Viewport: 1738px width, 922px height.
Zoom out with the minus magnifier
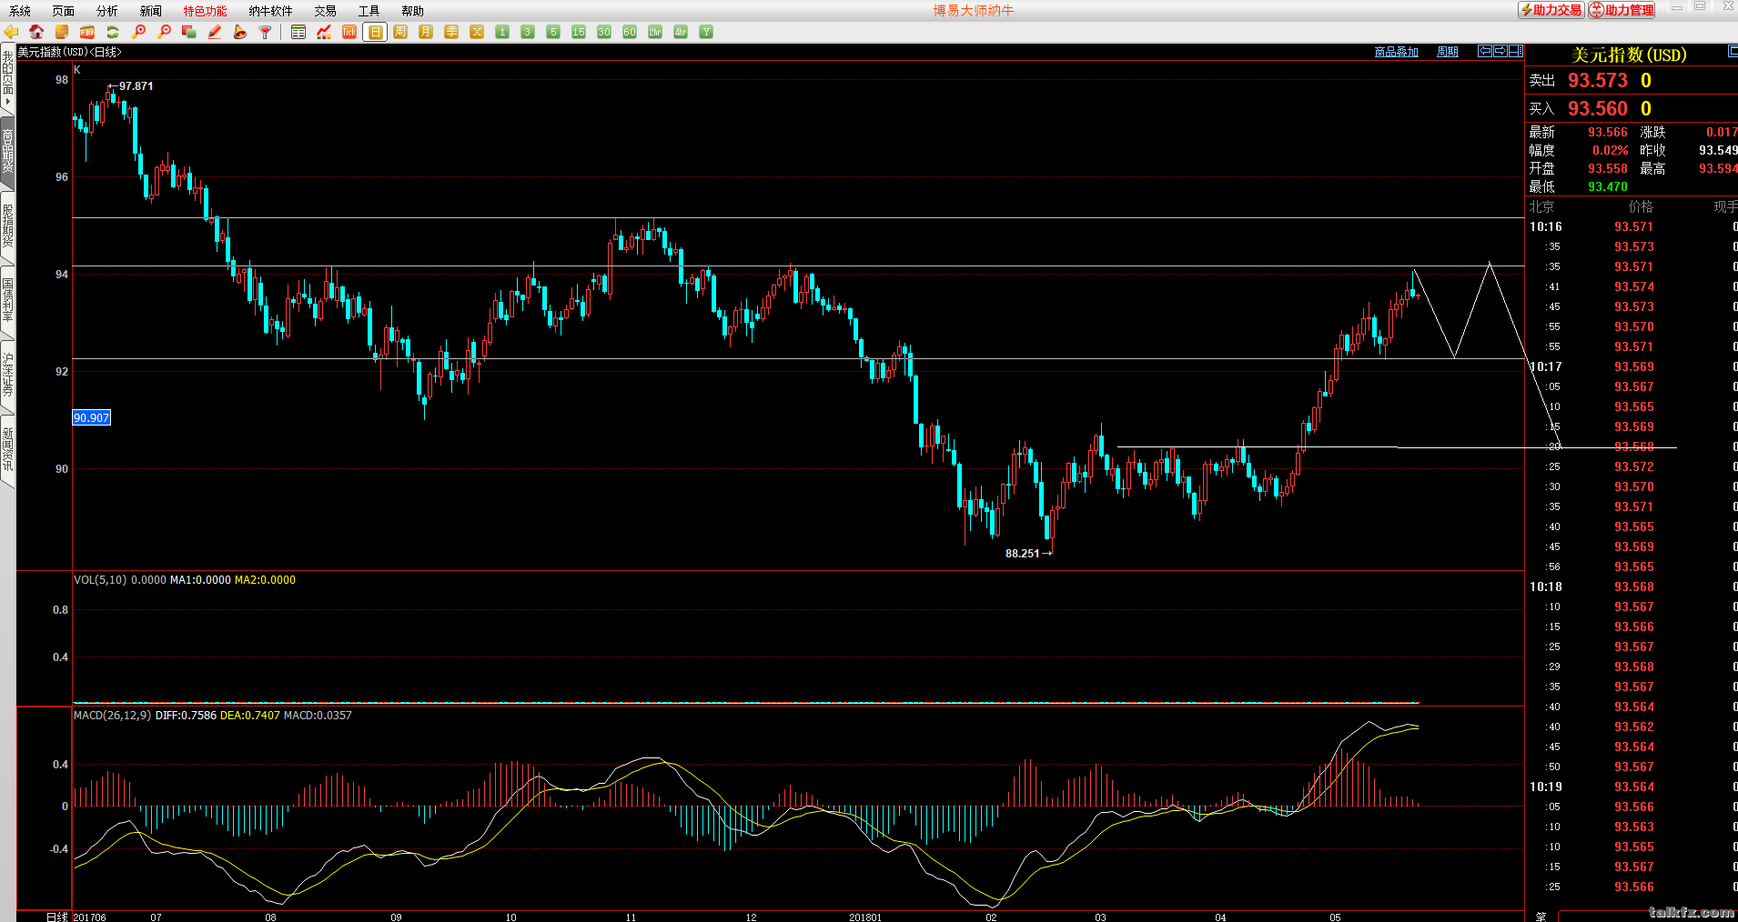164,32
